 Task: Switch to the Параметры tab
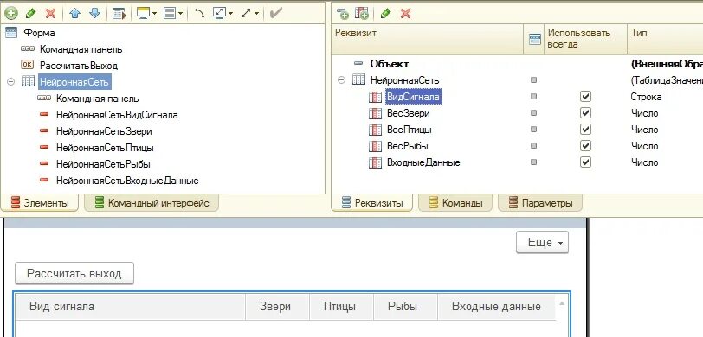[540, 203]
